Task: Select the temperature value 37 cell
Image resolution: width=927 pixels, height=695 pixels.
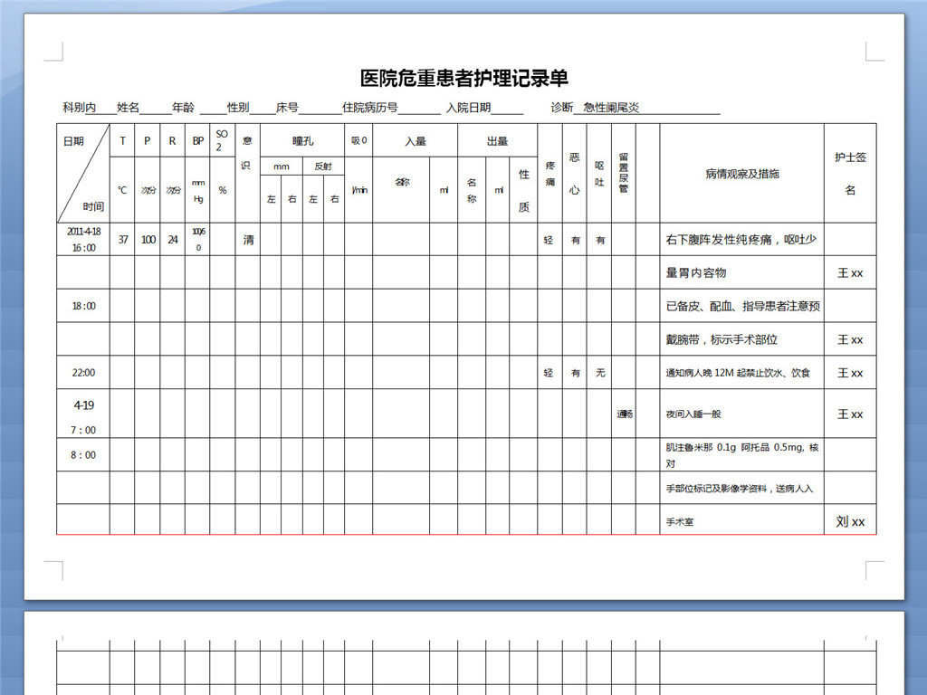Action: (121, 239)
